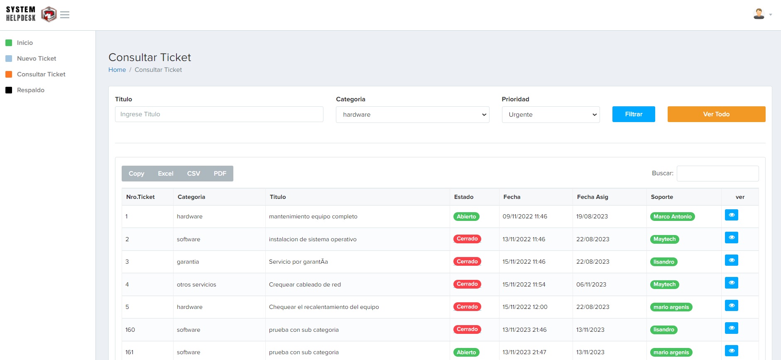The image size is (781, 360).
Task: Sort table by Estado column header
Action: pos(464,197)
